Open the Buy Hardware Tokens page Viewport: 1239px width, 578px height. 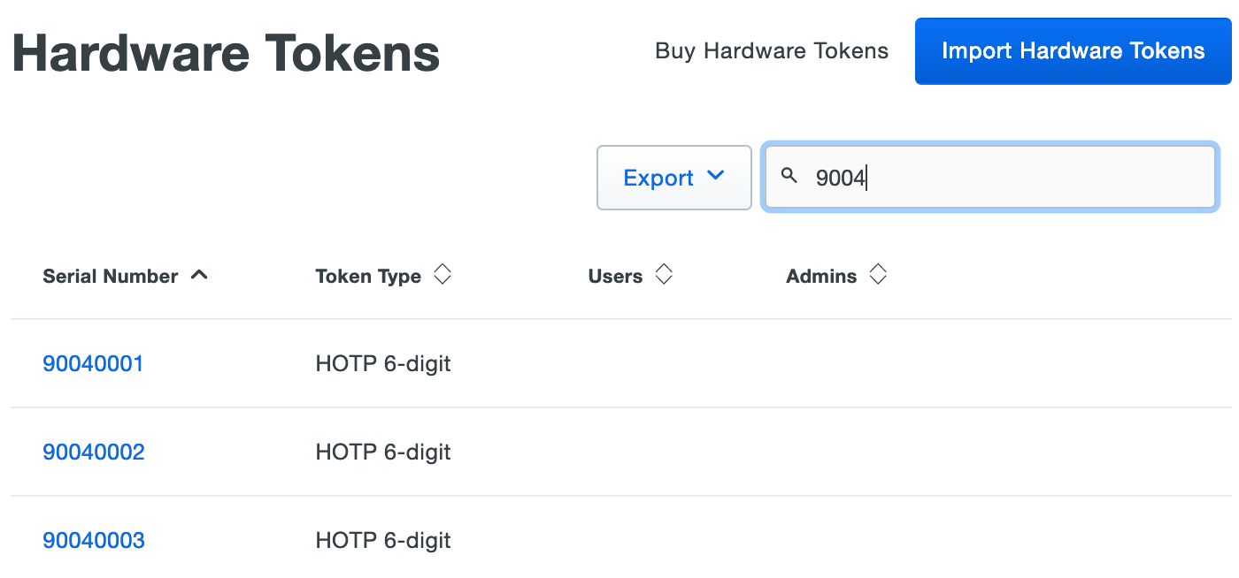pyautogui.click(x=772, y=50)
